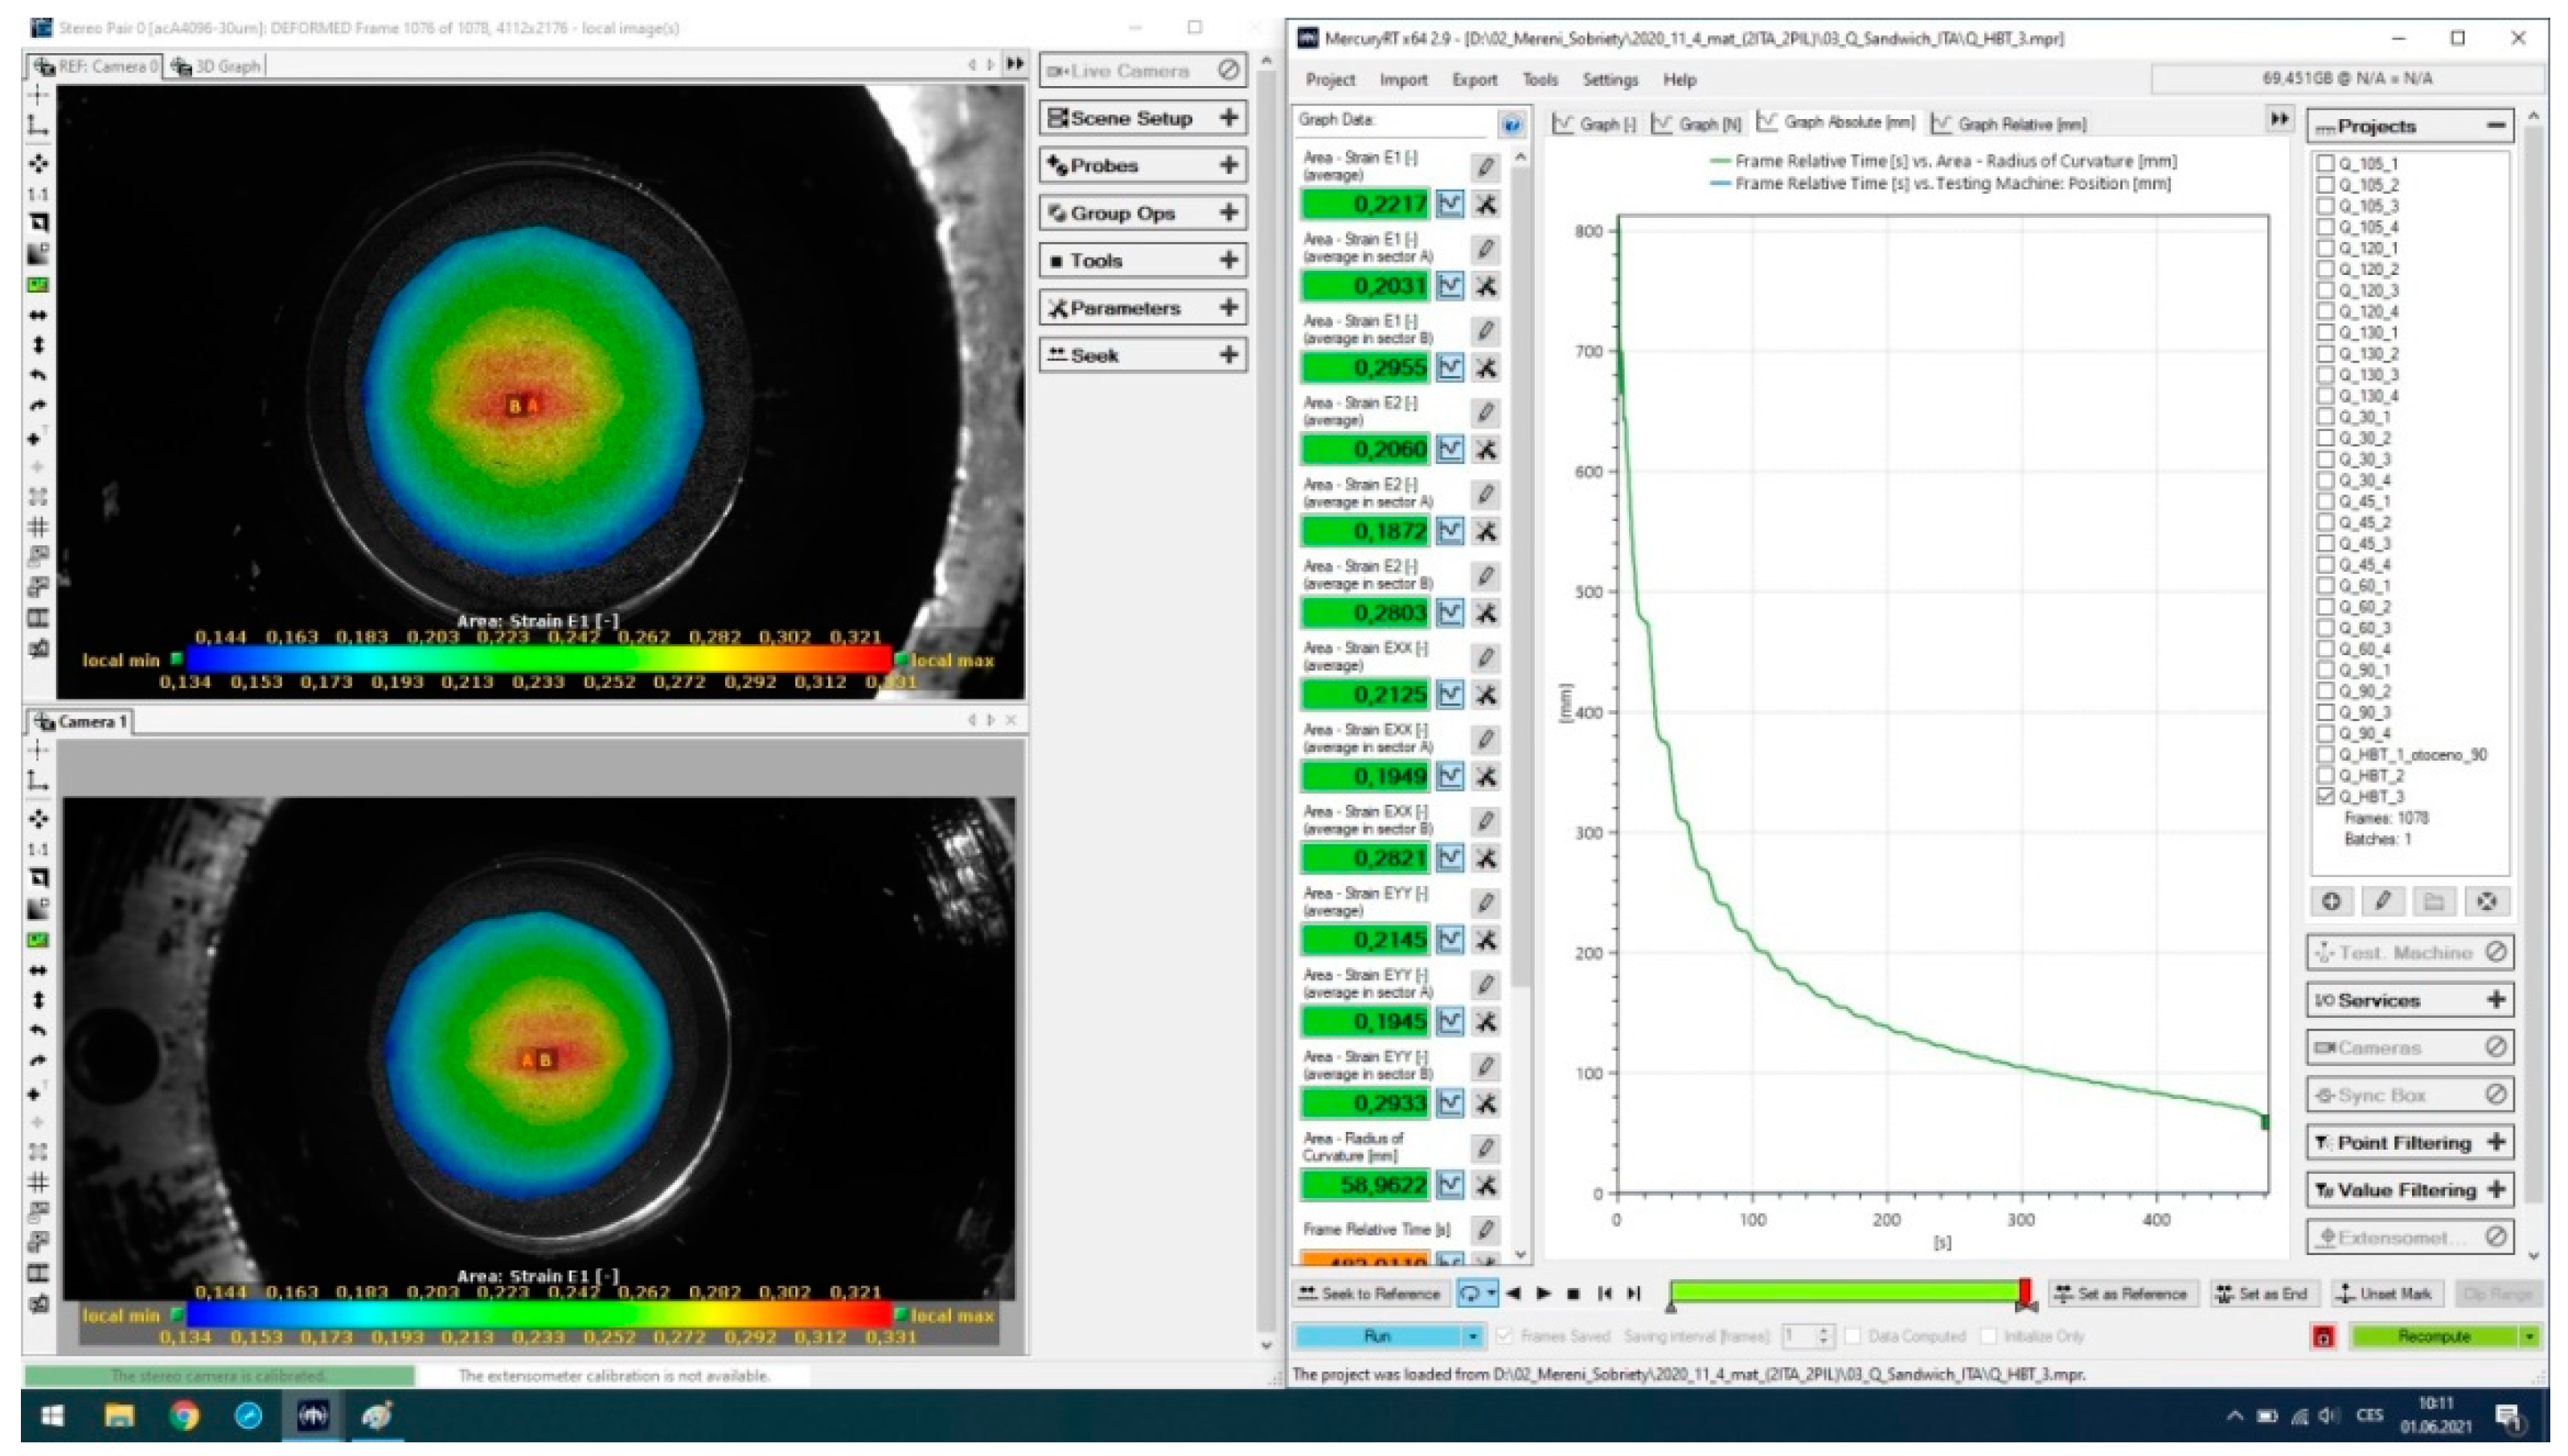The height and width of the screenshot is (1456, 2568).
Task: Click the red lock icon beside Recompute
Action: click(x=2324, y=1336)
